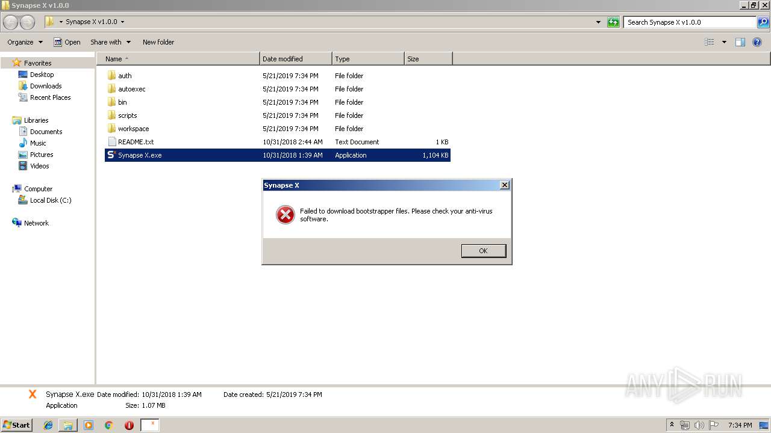The height and width of the screenshot is (433, 771).
Task: Select Videos library
Action: pyautogui.click(x=39, y=166)
